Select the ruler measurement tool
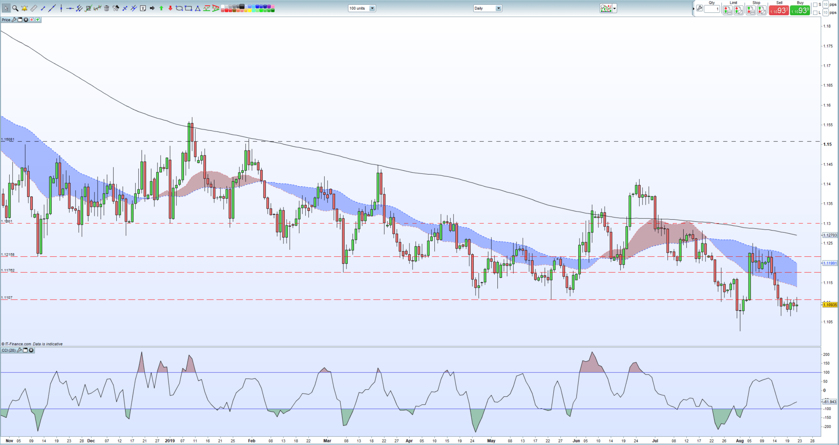The image size is (839, 445). click(x=34, y=8)
